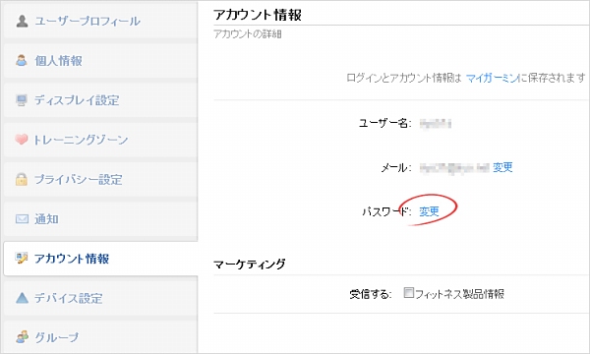Click 変更 link next to パスワード
590x354 pixels.
[429, 211]
